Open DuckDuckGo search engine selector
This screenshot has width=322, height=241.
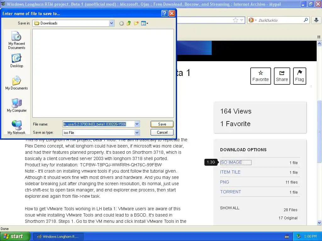(253, 20)
